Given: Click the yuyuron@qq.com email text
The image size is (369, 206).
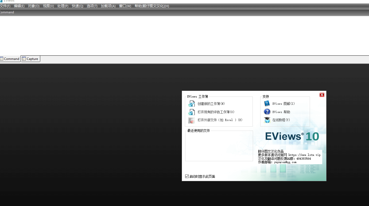Looking at the screenshot, I should (x=285, y=162).
